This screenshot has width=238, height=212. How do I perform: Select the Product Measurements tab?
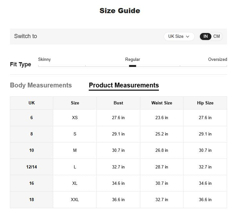click(x=124, y=85)
